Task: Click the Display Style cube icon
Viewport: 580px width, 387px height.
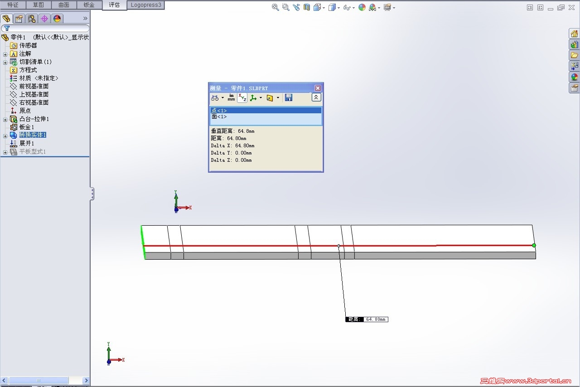Action: pos(332,7)
